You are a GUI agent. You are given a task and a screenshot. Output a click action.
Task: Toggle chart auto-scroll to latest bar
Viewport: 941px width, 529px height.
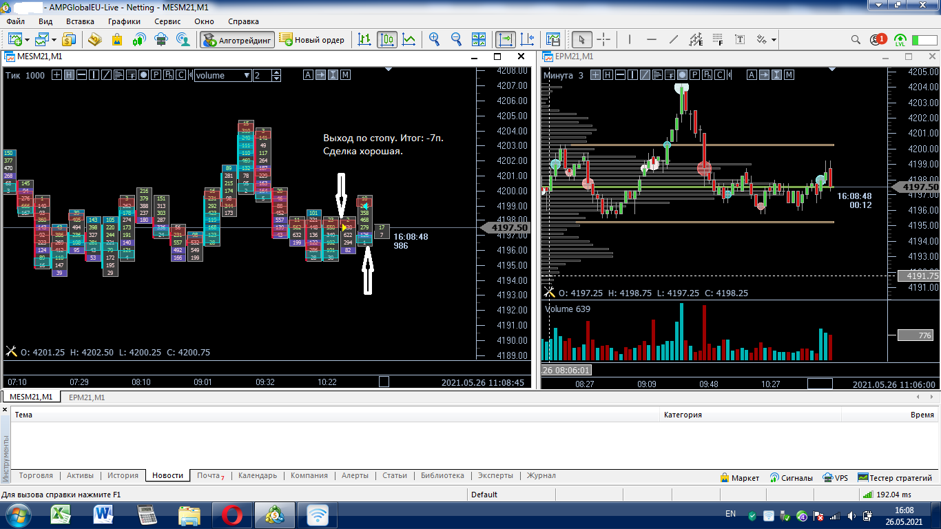point(506,39)
